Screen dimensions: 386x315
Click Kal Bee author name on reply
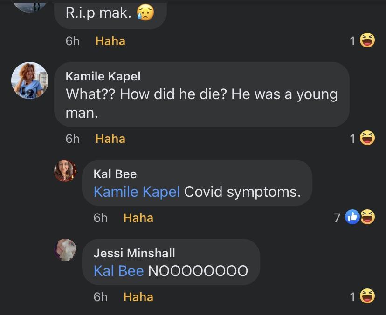[x=115, y=174]
